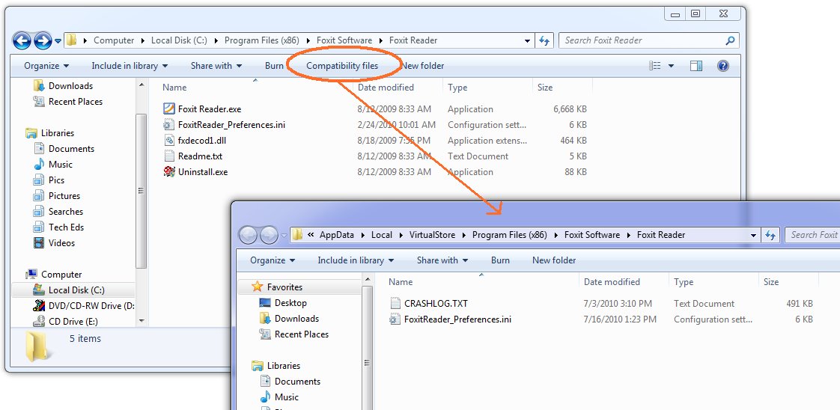Click the Back arrow in the back window
Screen dimensions: 840x410
tap(22, 40)
